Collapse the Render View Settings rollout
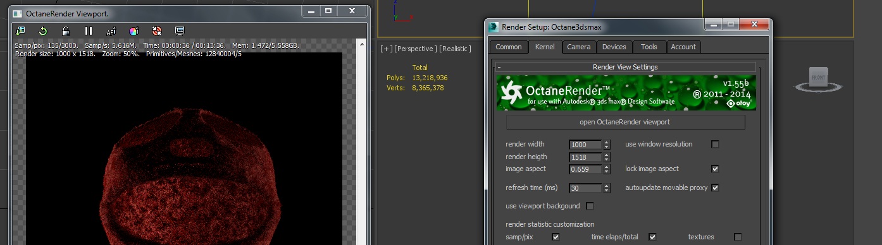This screenshot has height=245, width=882. pyautogui.click(x=499, y=67)
